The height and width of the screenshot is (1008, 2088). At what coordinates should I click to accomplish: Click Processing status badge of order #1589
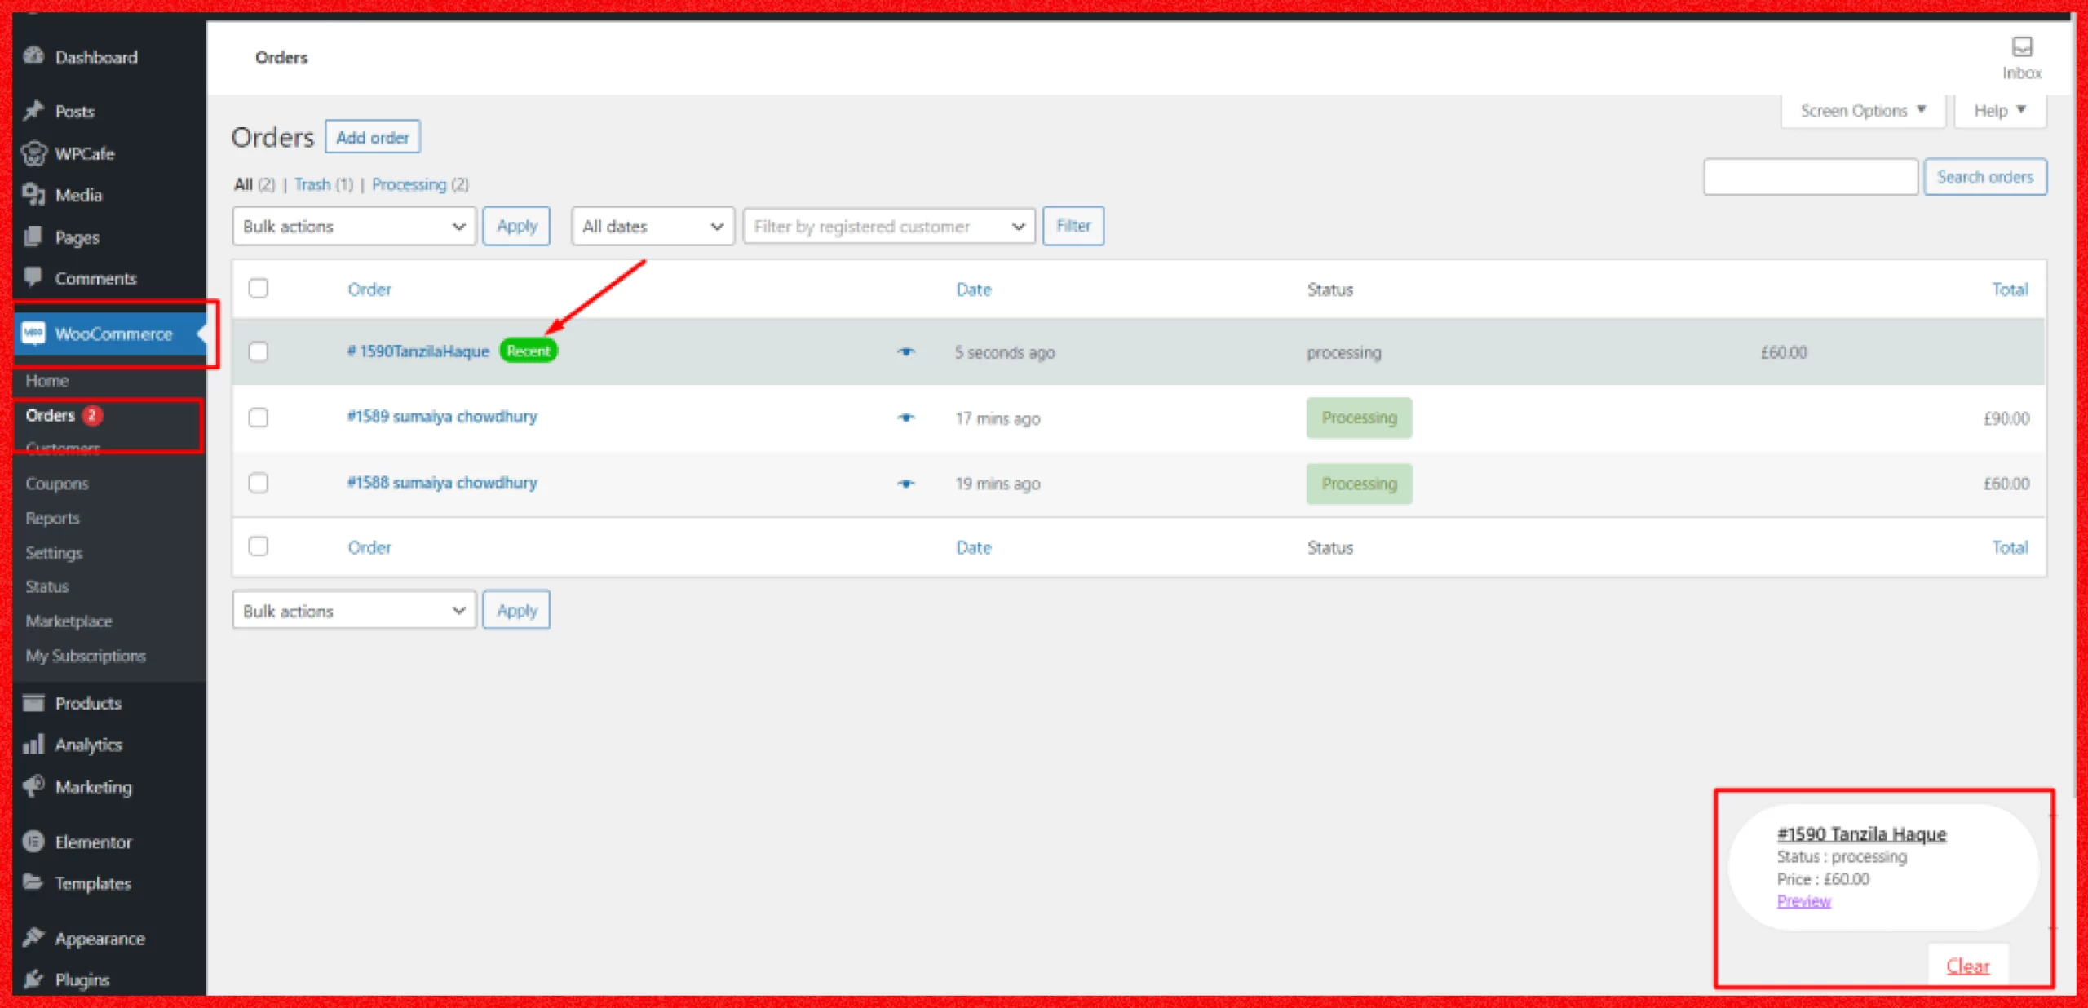tap(1360, 418)
